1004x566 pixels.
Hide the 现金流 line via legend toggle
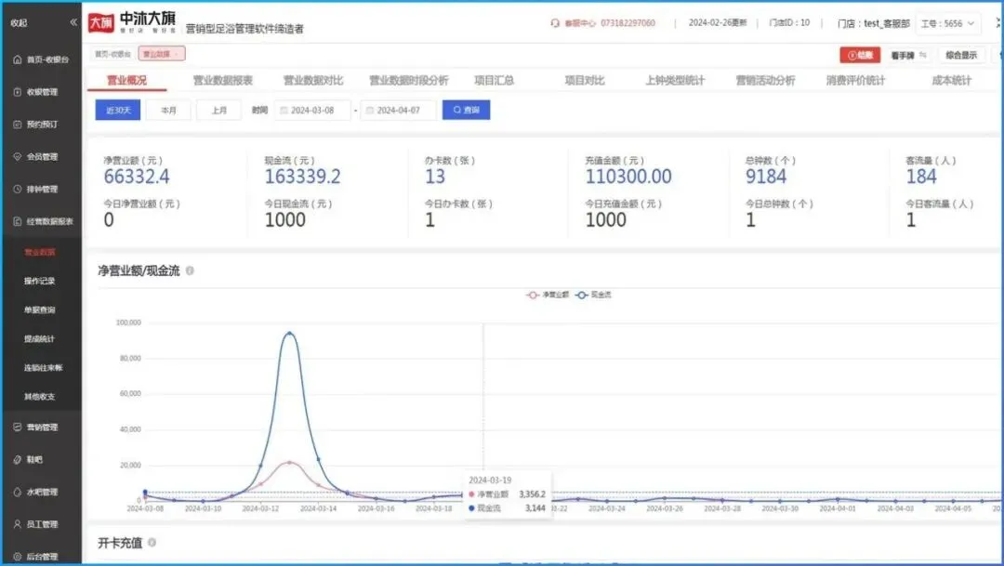[595, 295]
